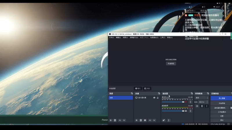Pop out the Scene Transitions dock panel

click(208, 93)
